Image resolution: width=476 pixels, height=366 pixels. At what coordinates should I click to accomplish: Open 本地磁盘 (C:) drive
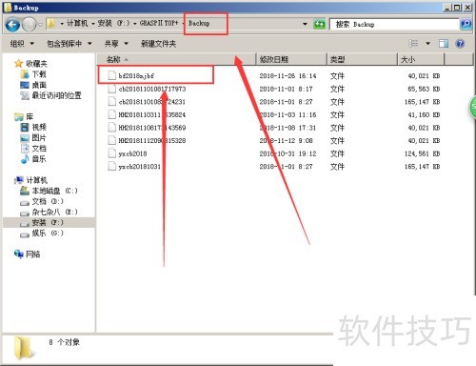click(x=54, y=191)
